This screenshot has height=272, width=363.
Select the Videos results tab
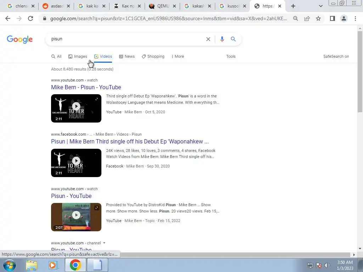[103, 56]
